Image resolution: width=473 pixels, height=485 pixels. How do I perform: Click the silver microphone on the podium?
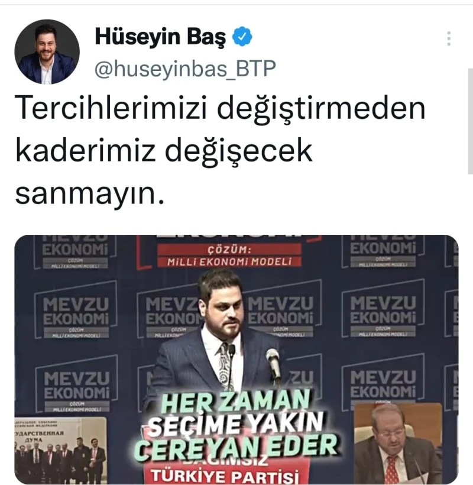pyautogui.click(x=273, y=363)
